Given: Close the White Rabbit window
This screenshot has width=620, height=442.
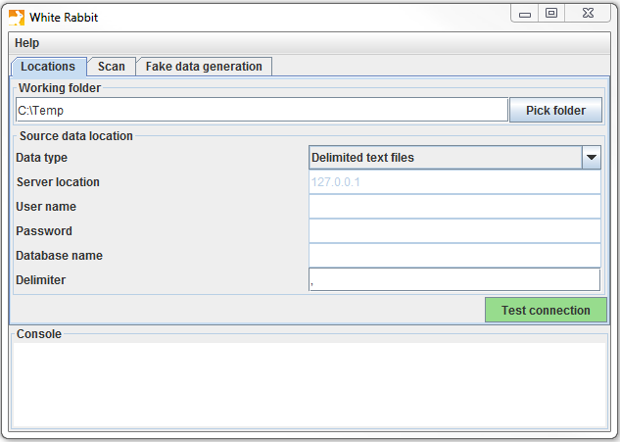Looking at the screenshot, I should 590,14.
